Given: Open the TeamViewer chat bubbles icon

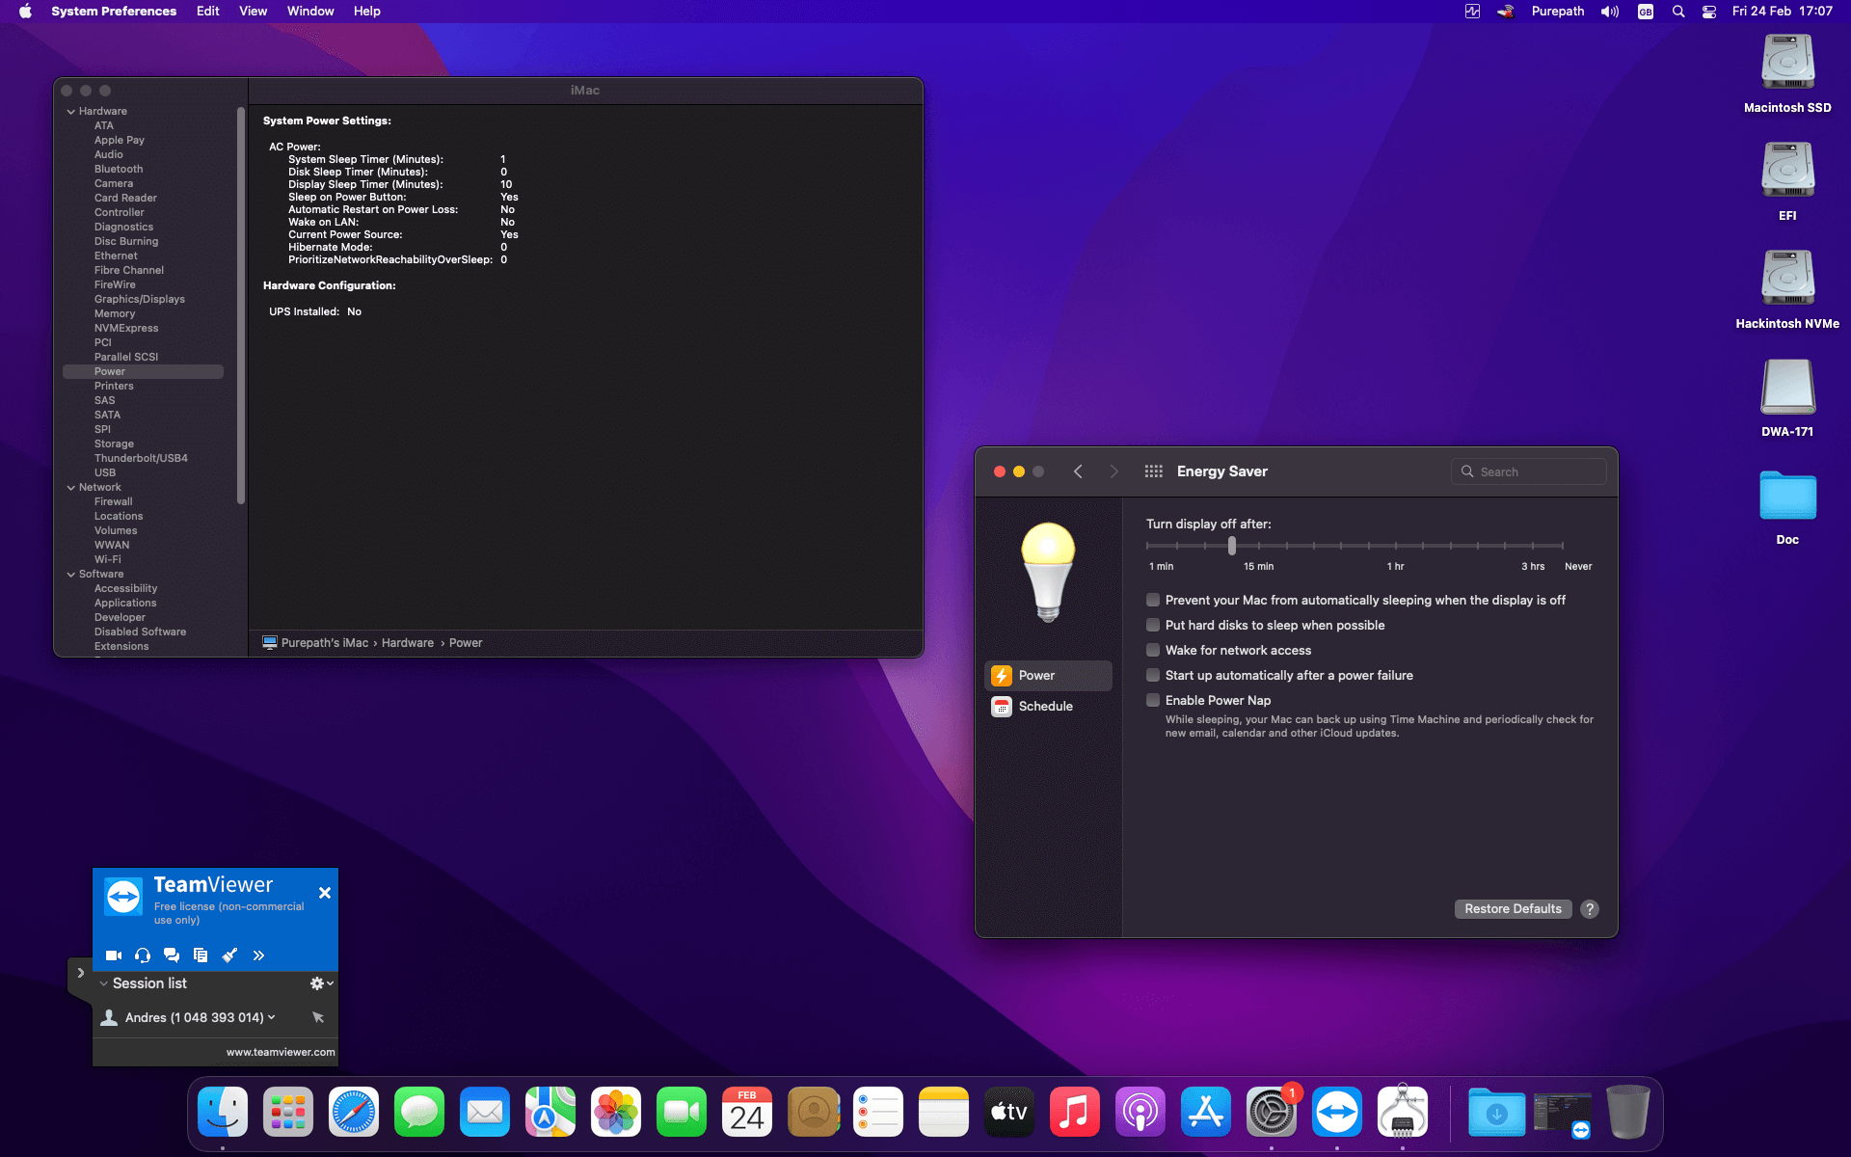Looking at the screenshot, I should click(172, 955).
